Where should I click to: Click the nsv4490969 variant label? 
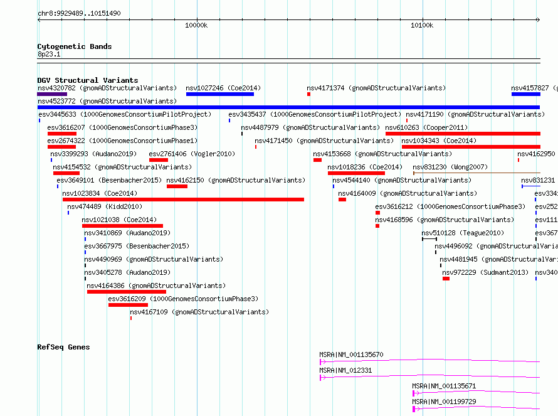click(x=154, y=259)
